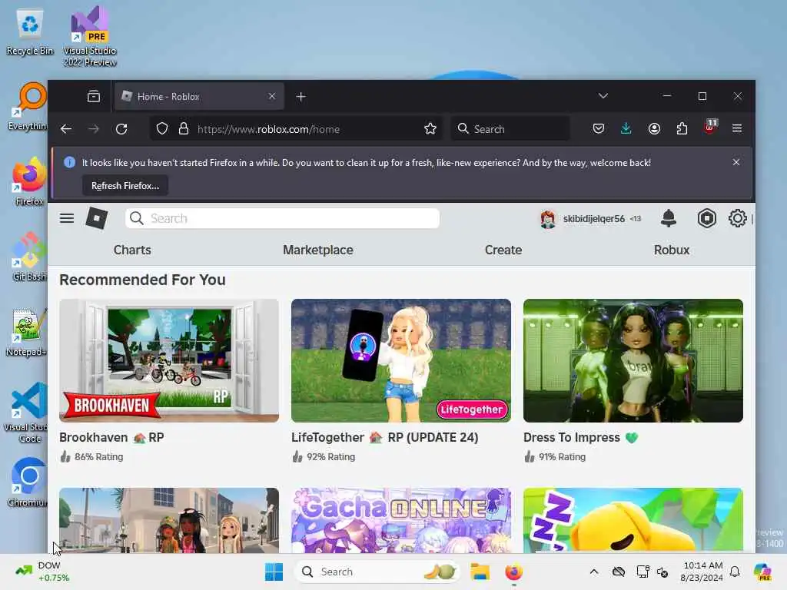Open the Firefox application menu

pyautogui.click(x=737, y=128)
